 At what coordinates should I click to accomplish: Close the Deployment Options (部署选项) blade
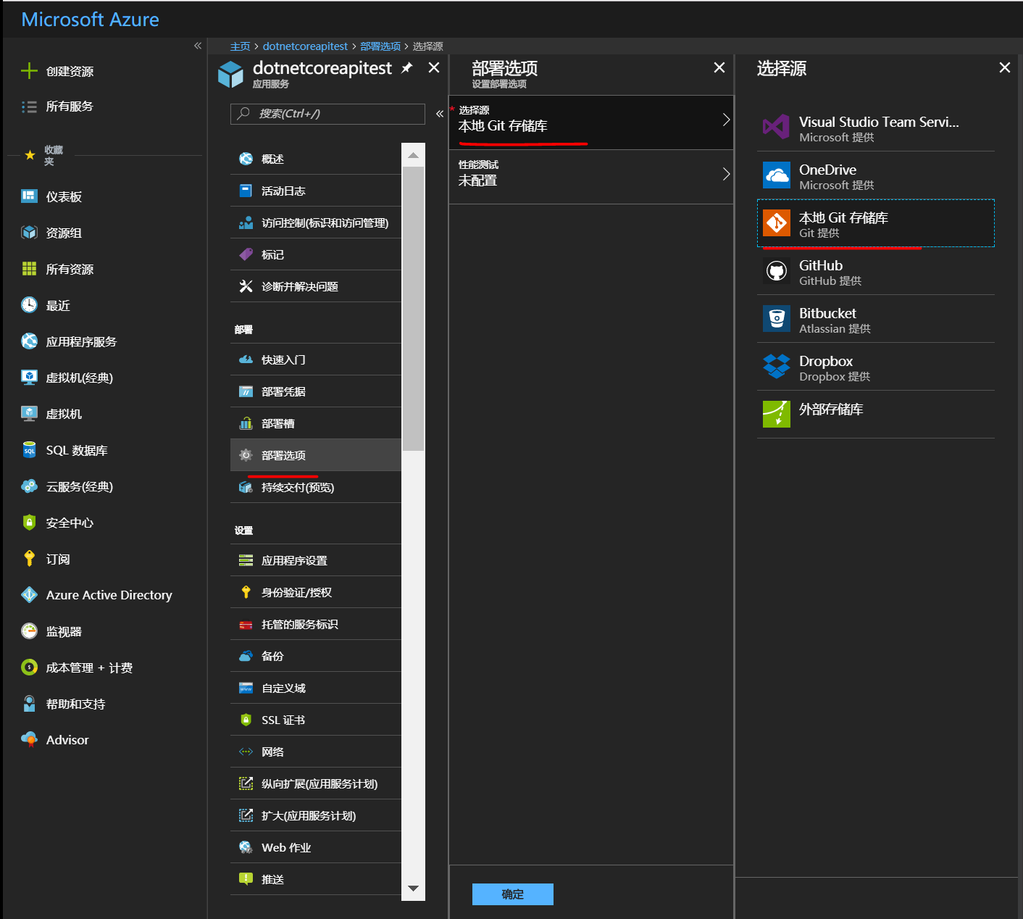tap(719, 67)
